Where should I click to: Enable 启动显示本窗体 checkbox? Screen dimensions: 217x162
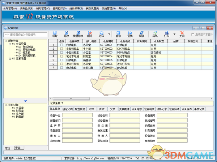(192, 34)
